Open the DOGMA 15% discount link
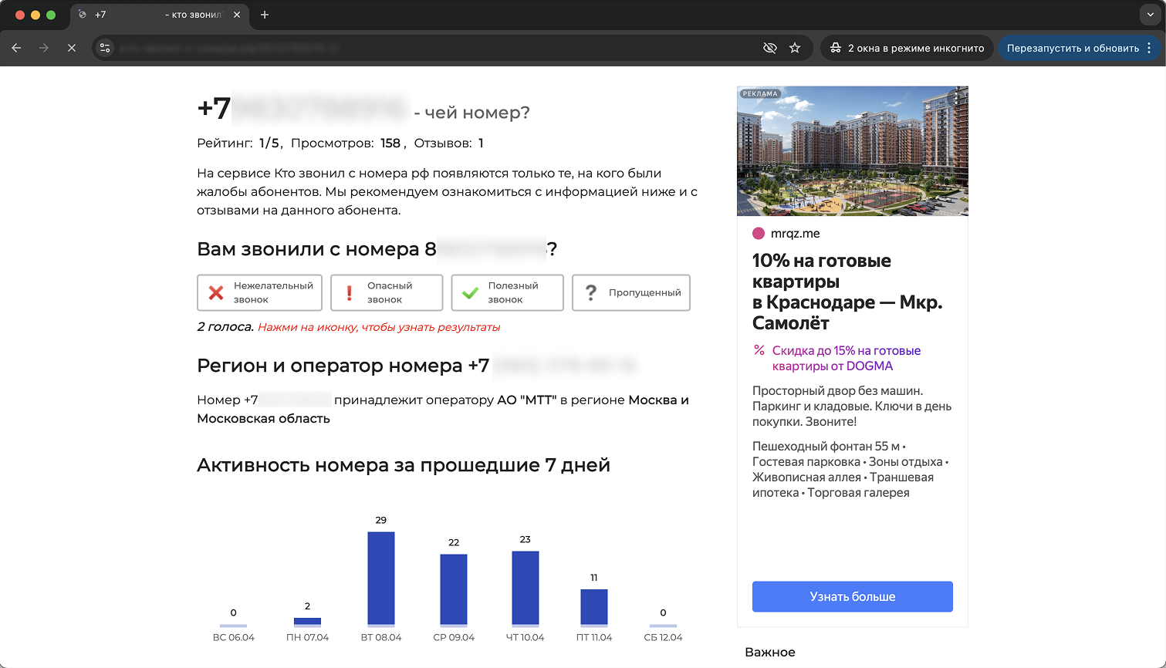The height and width of the screenshot is (668, 1166). [x=847, y=358]
